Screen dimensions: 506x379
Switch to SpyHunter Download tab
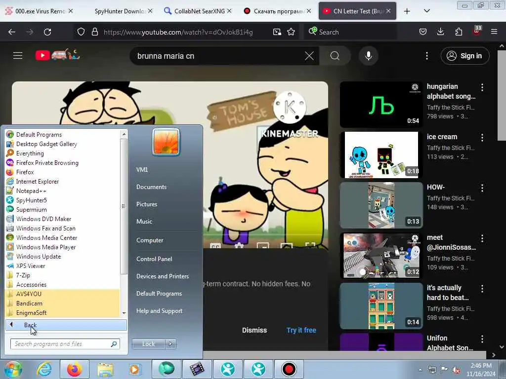pyautogui.click(x=120, y=11)
